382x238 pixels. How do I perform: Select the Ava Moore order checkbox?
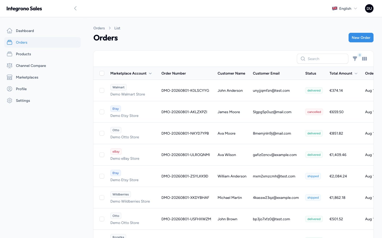102,133
